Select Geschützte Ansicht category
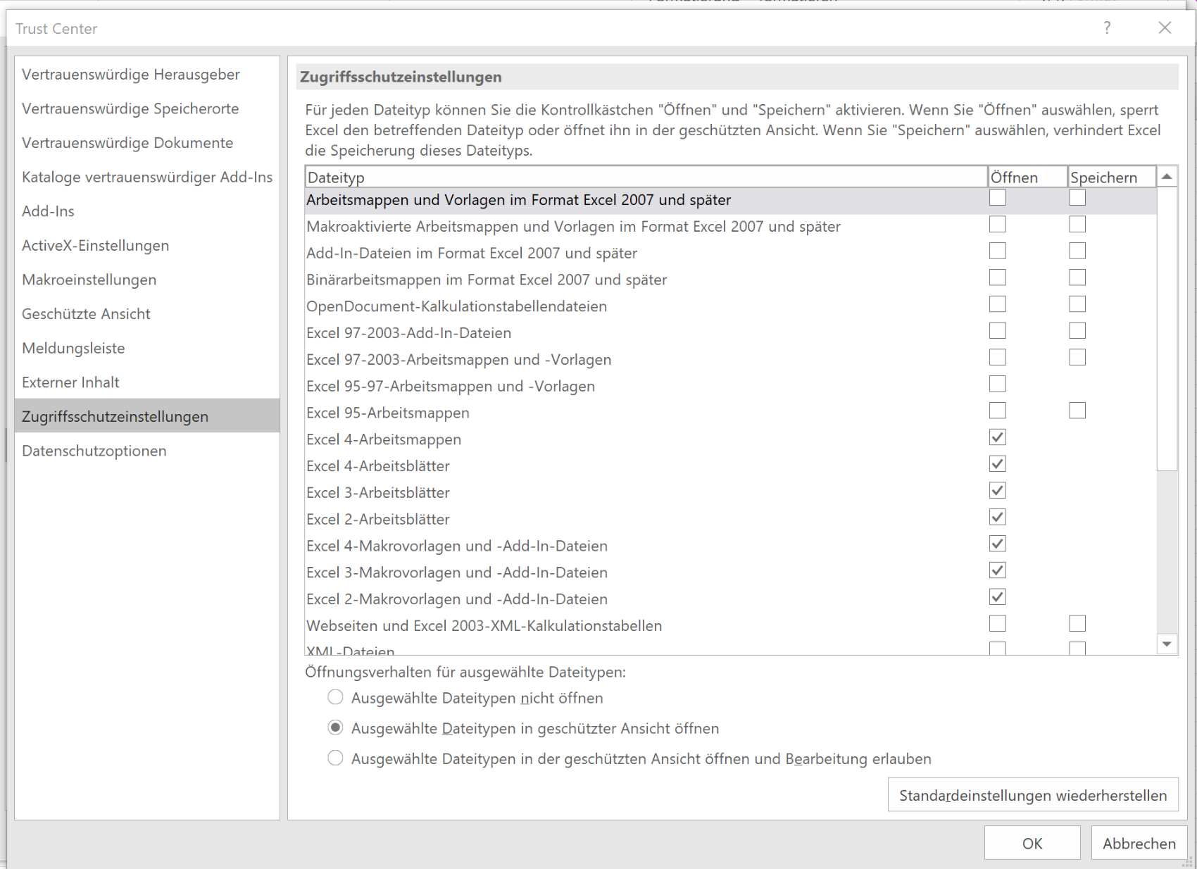This screenshot has height=869, width=1197. pos(147,314)
